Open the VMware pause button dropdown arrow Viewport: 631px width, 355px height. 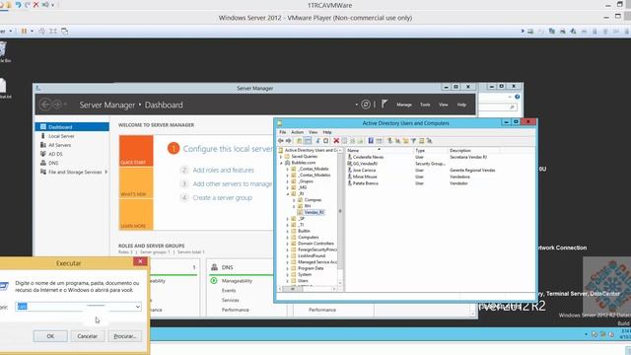tap(32, 31)
